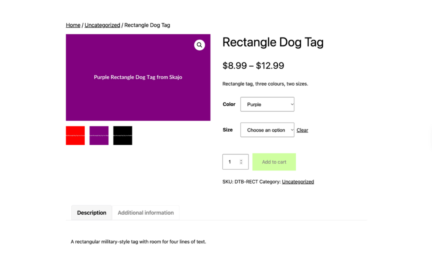
Task: Switch to the Description tab
Action: tap(92, 213)
